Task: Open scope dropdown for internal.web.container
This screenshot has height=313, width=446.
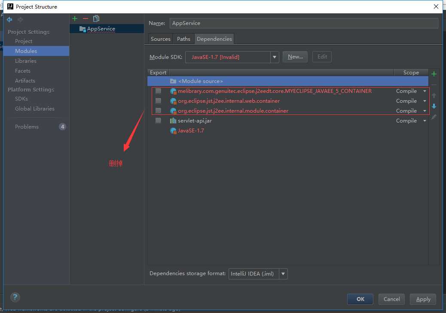Action: (425, 101)
